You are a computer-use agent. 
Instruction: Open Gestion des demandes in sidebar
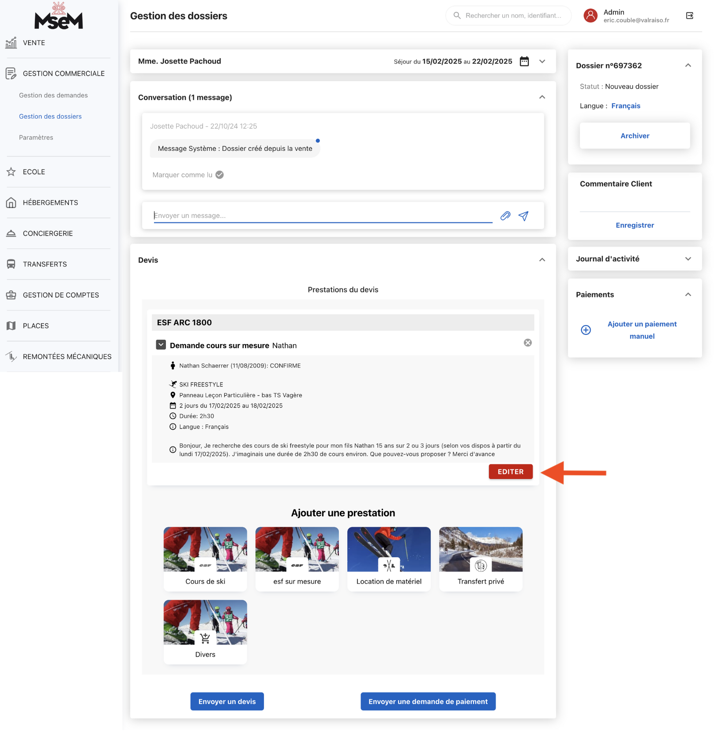(x=53, y=95)
